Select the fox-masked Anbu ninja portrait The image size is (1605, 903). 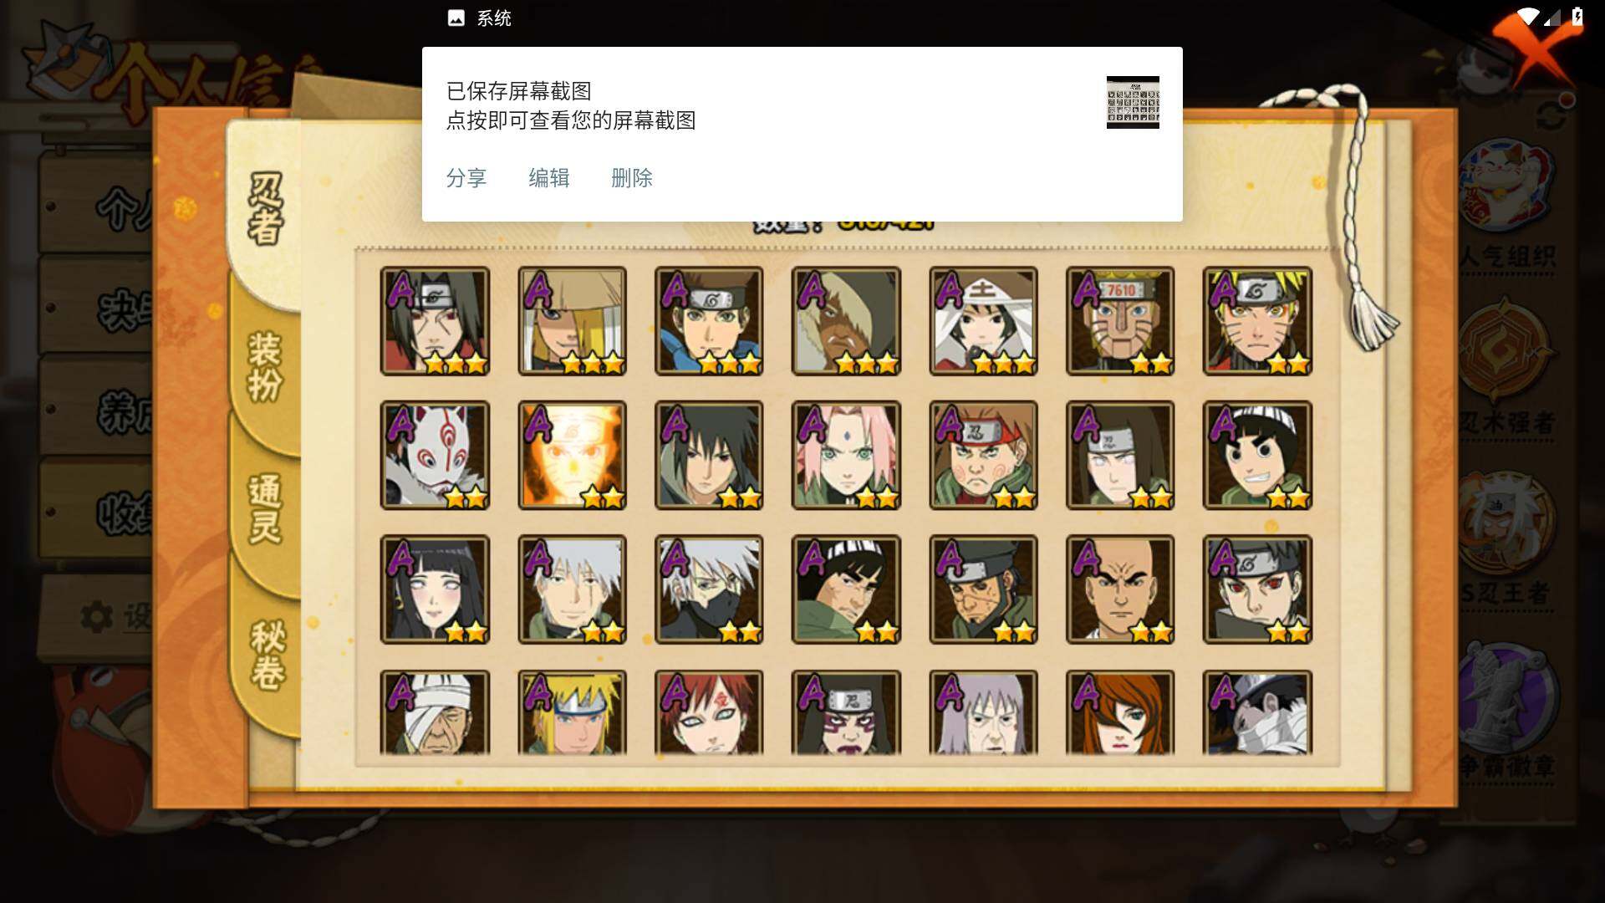coord(435,455)
